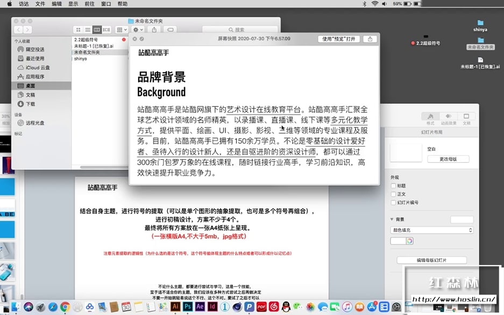Open the 文件 menu
The width and height of the screenshot is (504, 315).
(x=40, y=4)
